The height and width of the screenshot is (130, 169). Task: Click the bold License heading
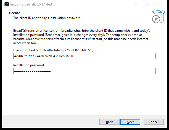click(15, 13)
